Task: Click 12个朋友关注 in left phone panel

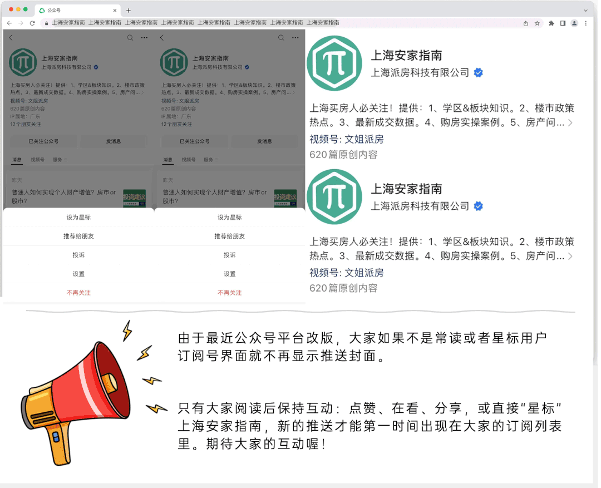Action: click(x=26, y=124)
